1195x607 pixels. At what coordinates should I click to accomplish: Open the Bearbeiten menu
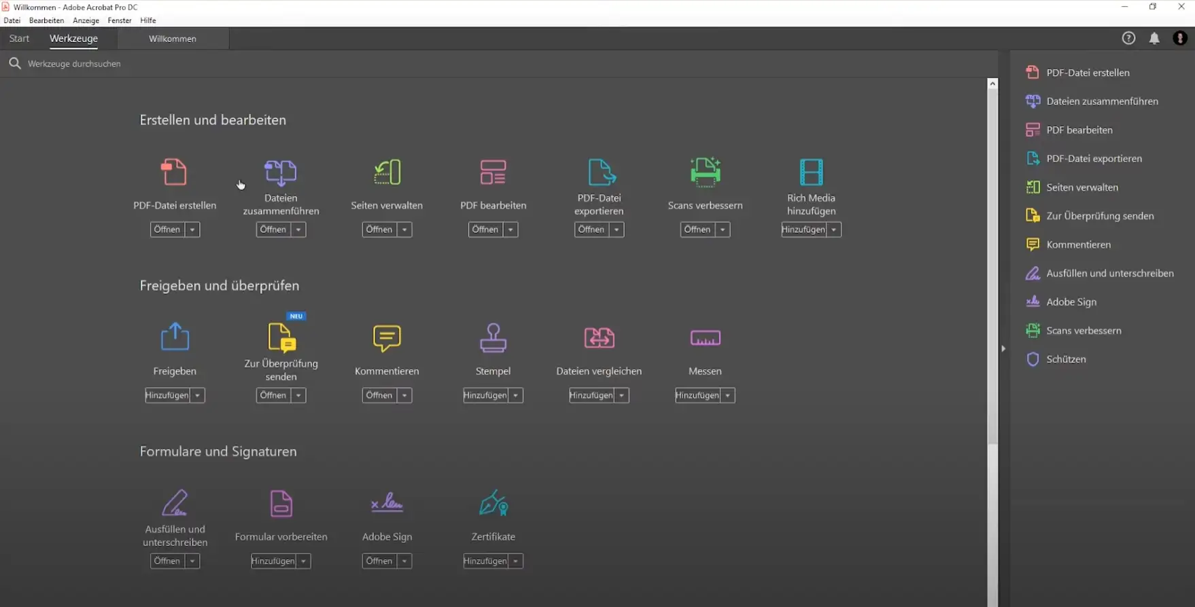tap(46, 20)
